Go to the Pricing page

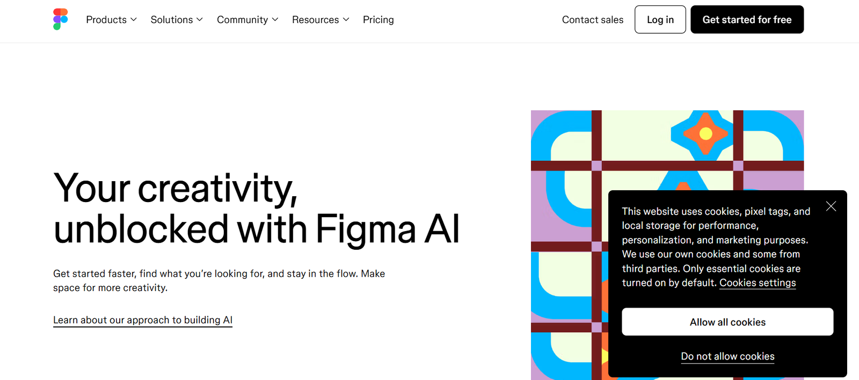point(378,20)
